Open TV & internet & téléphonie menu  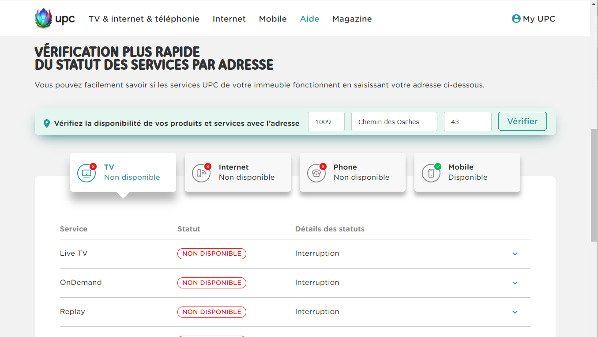click(144, 19)
